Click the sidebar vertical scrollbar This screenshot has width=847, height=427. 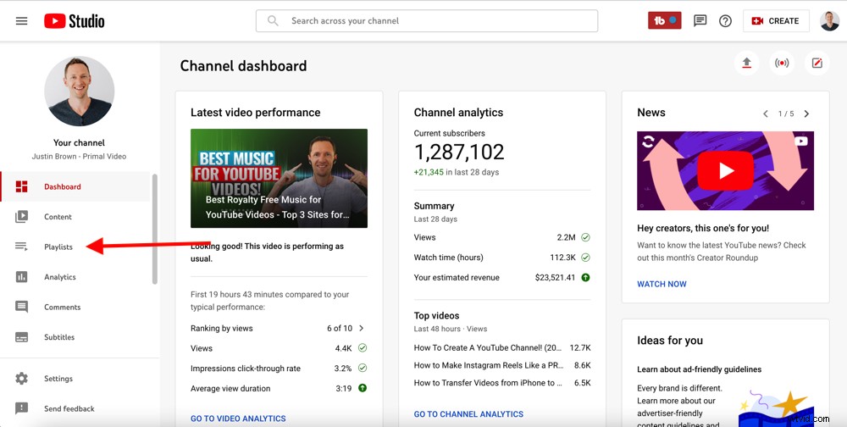(x=155, y=229)
